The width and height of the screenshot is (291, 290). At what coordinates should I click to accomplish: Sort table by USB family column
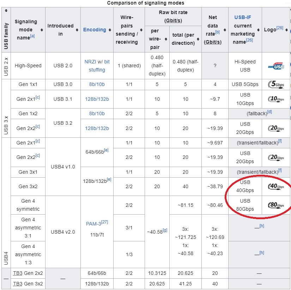coord(6,11)
